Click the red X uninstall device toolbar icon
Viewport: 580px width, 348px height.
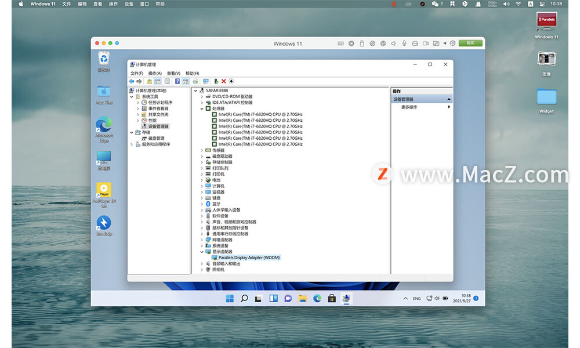coord(223,81)
